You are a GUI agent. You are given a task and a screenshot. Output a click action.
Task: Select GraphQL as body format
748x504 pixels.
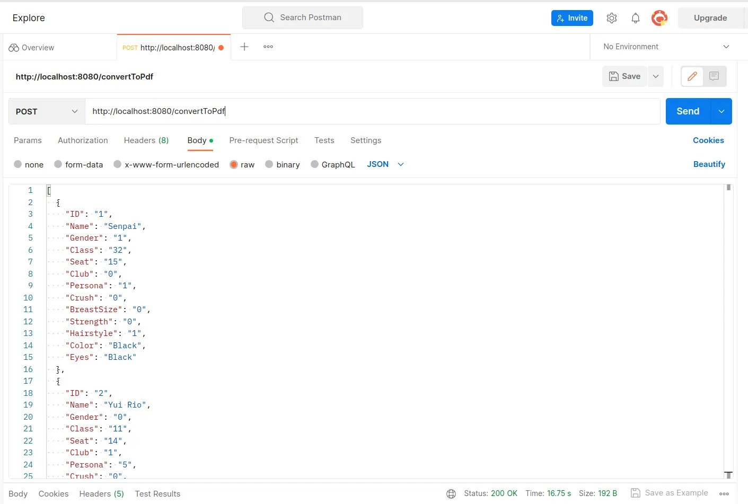click(x=333, y=164)
